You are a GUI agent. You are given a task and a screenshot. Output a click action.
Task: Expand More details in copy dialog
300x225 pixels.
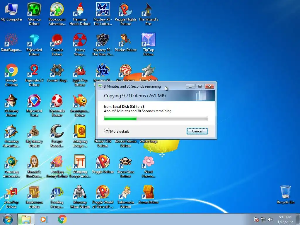(x=117, y=131)
